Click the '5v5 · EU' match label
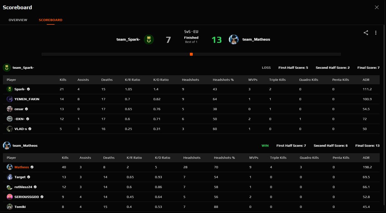This screenshot has height=213, width=386. click(191, 32)
